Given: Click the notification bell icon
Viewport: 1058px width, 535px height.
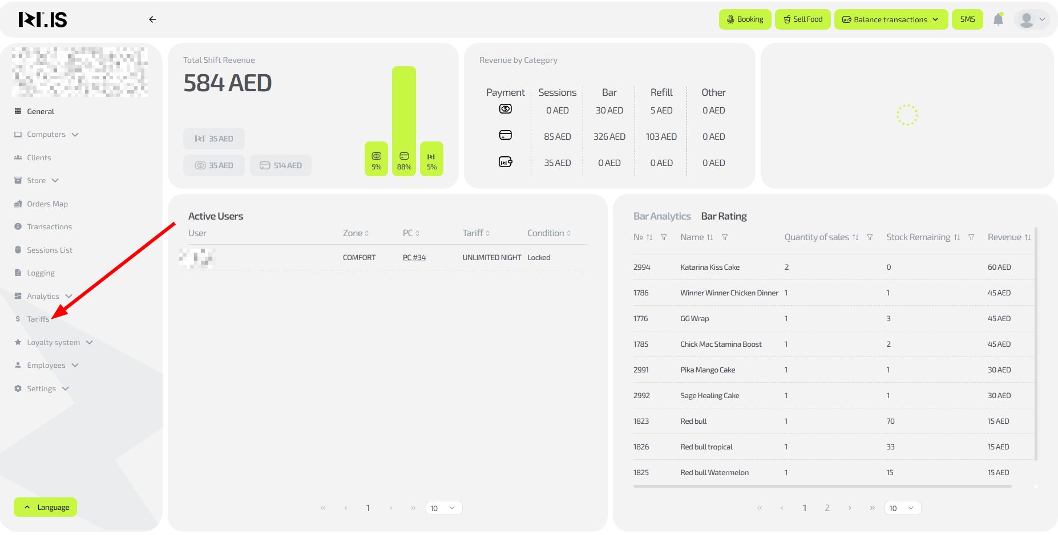Looking at the screenshot, I should (x=998, y=19).
